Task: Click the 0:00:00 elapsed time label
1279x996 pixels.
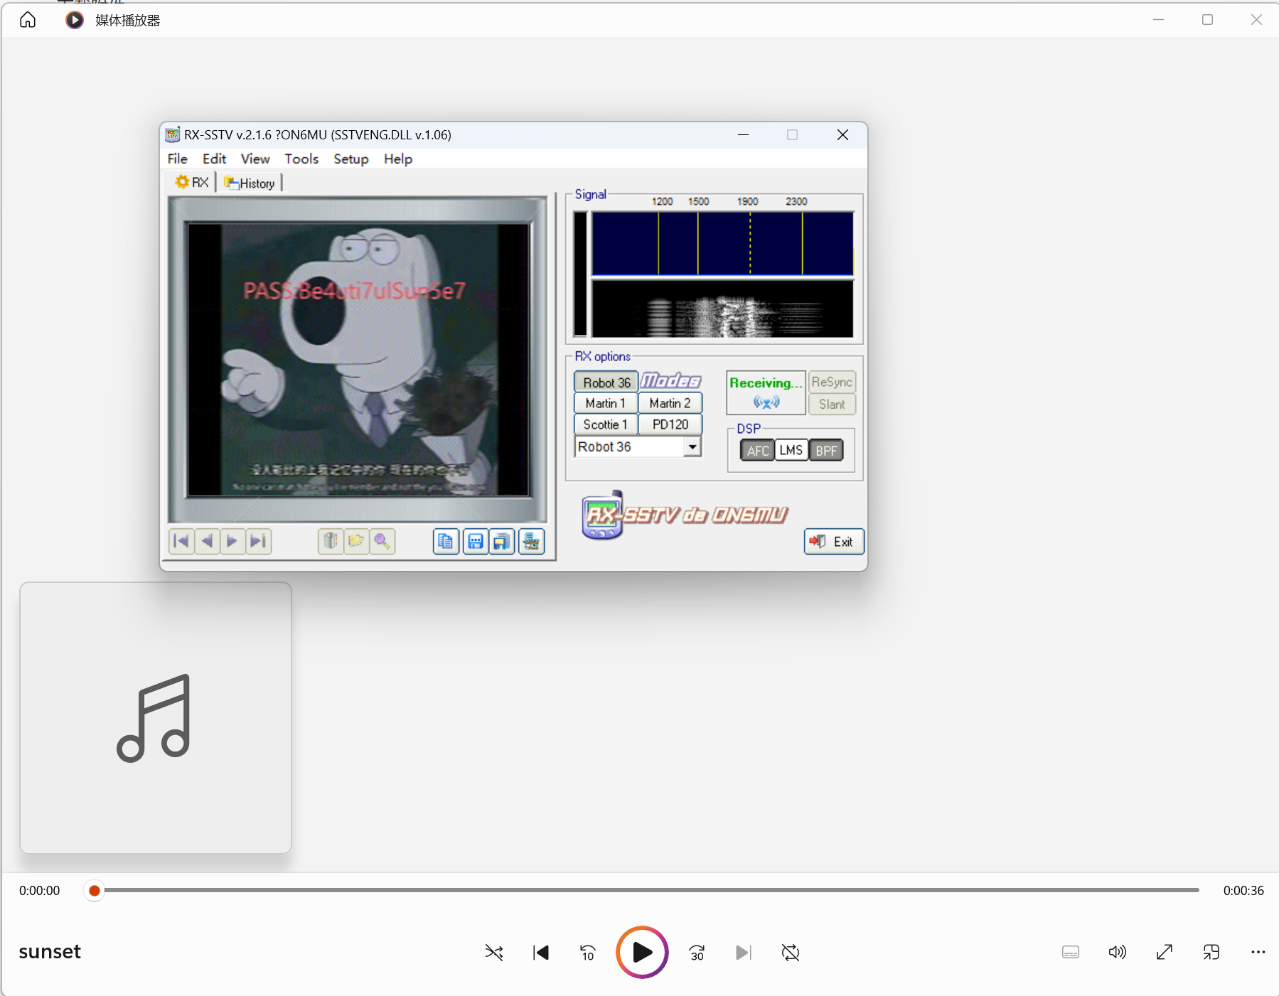Action: pos(40,891)
